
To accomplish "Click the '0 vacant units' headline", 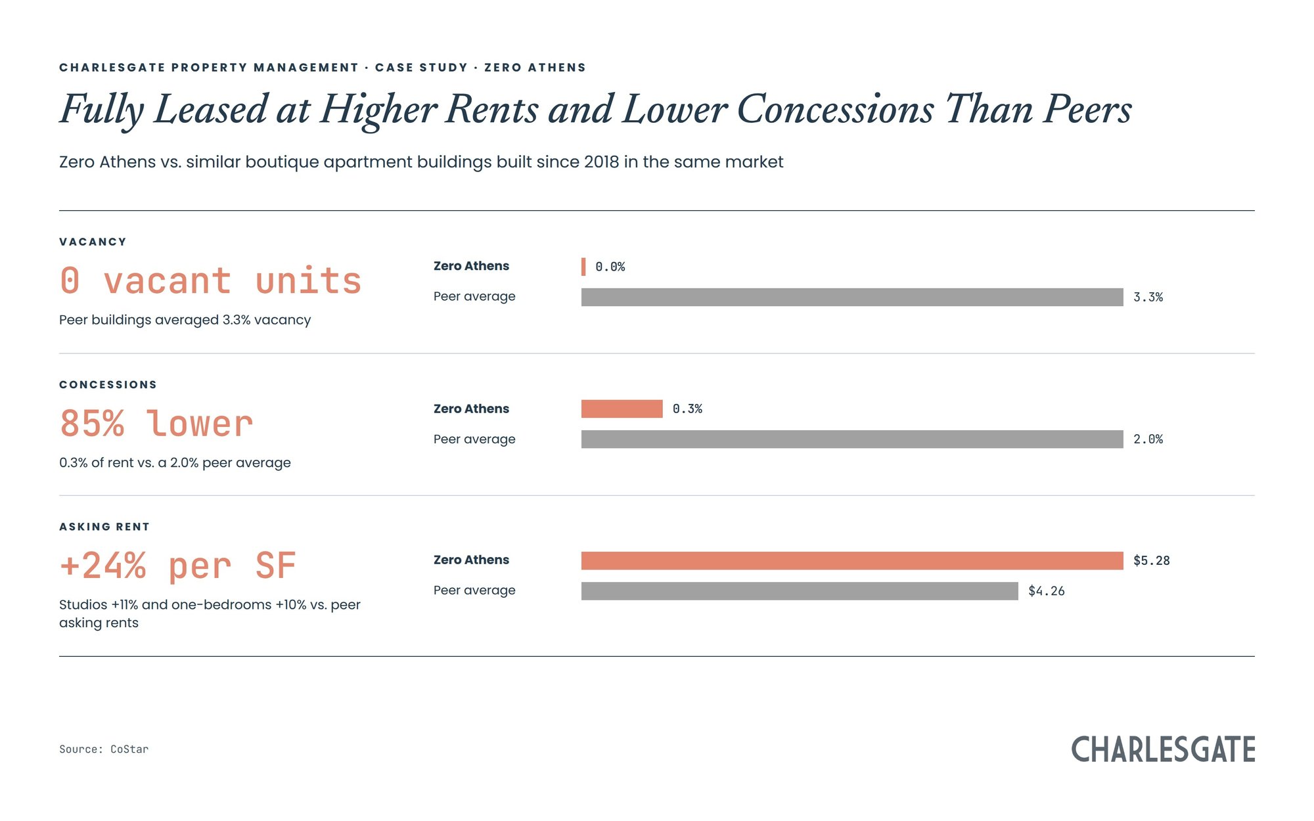I will point(210,281).
